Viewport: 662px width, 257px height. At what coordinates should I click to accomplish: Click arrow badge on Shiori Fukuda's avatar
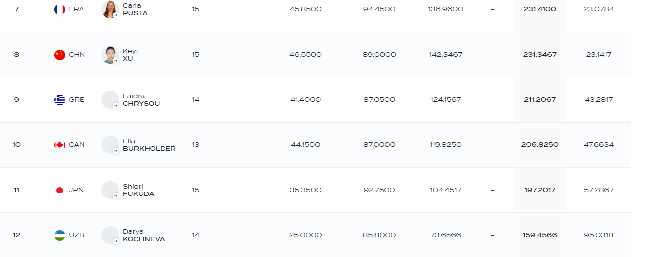coord(116,195)
